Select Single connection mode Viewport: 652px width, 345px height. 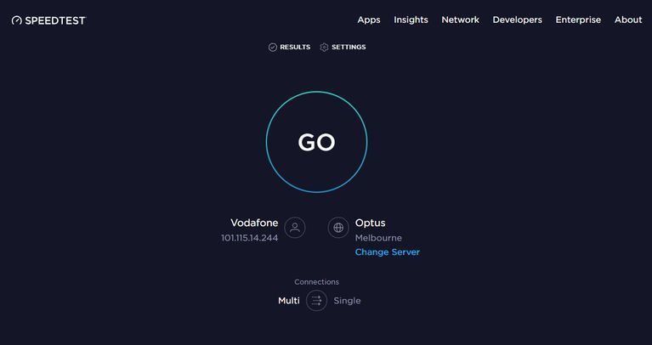coord(347,301)
